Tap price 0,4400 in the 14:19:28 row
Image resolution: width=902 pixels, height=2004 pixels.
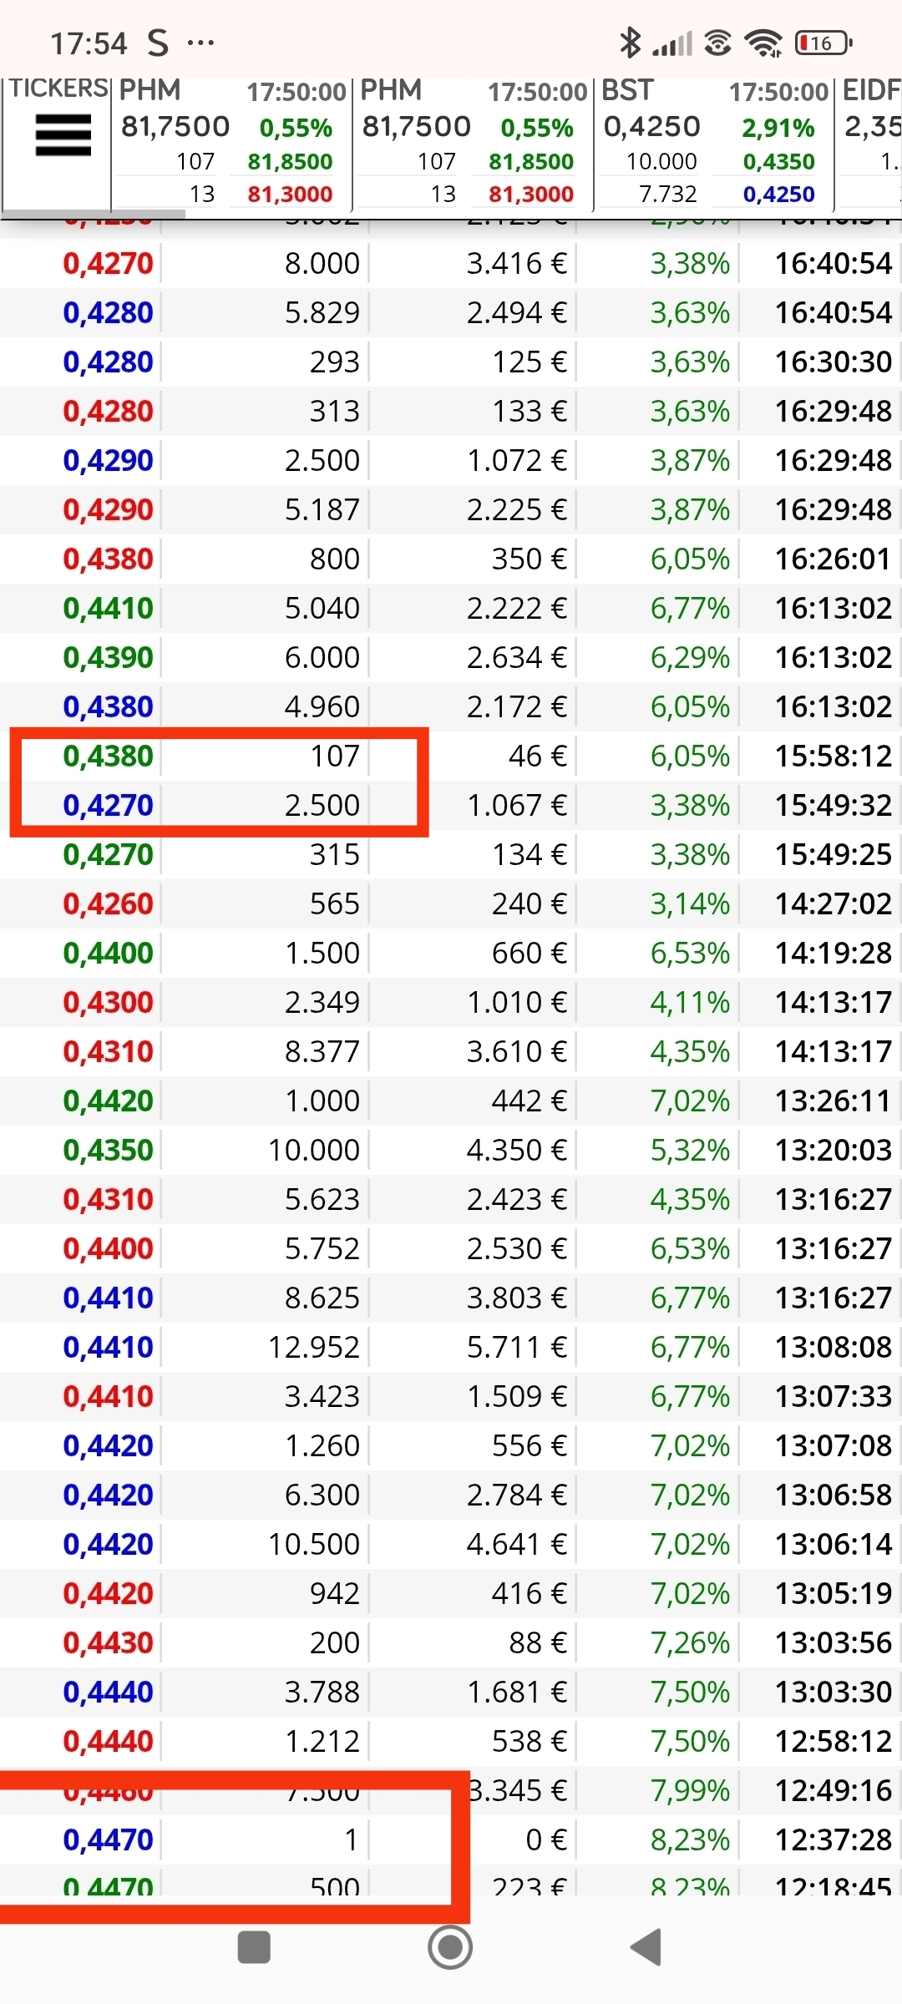point(108,953)
